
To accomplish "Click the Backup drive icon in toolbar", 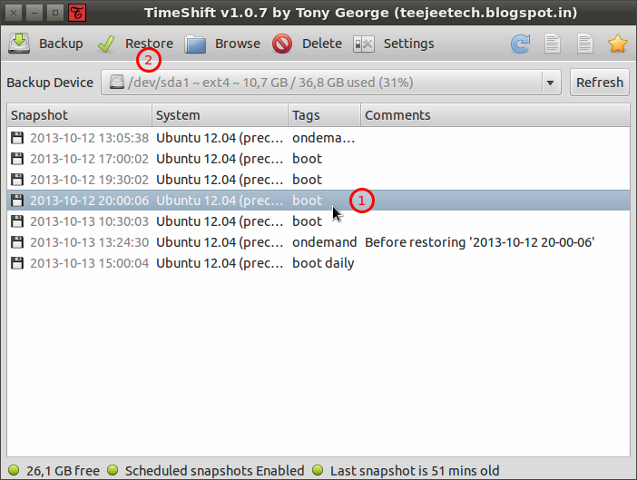I will click(x=19, y=44).
